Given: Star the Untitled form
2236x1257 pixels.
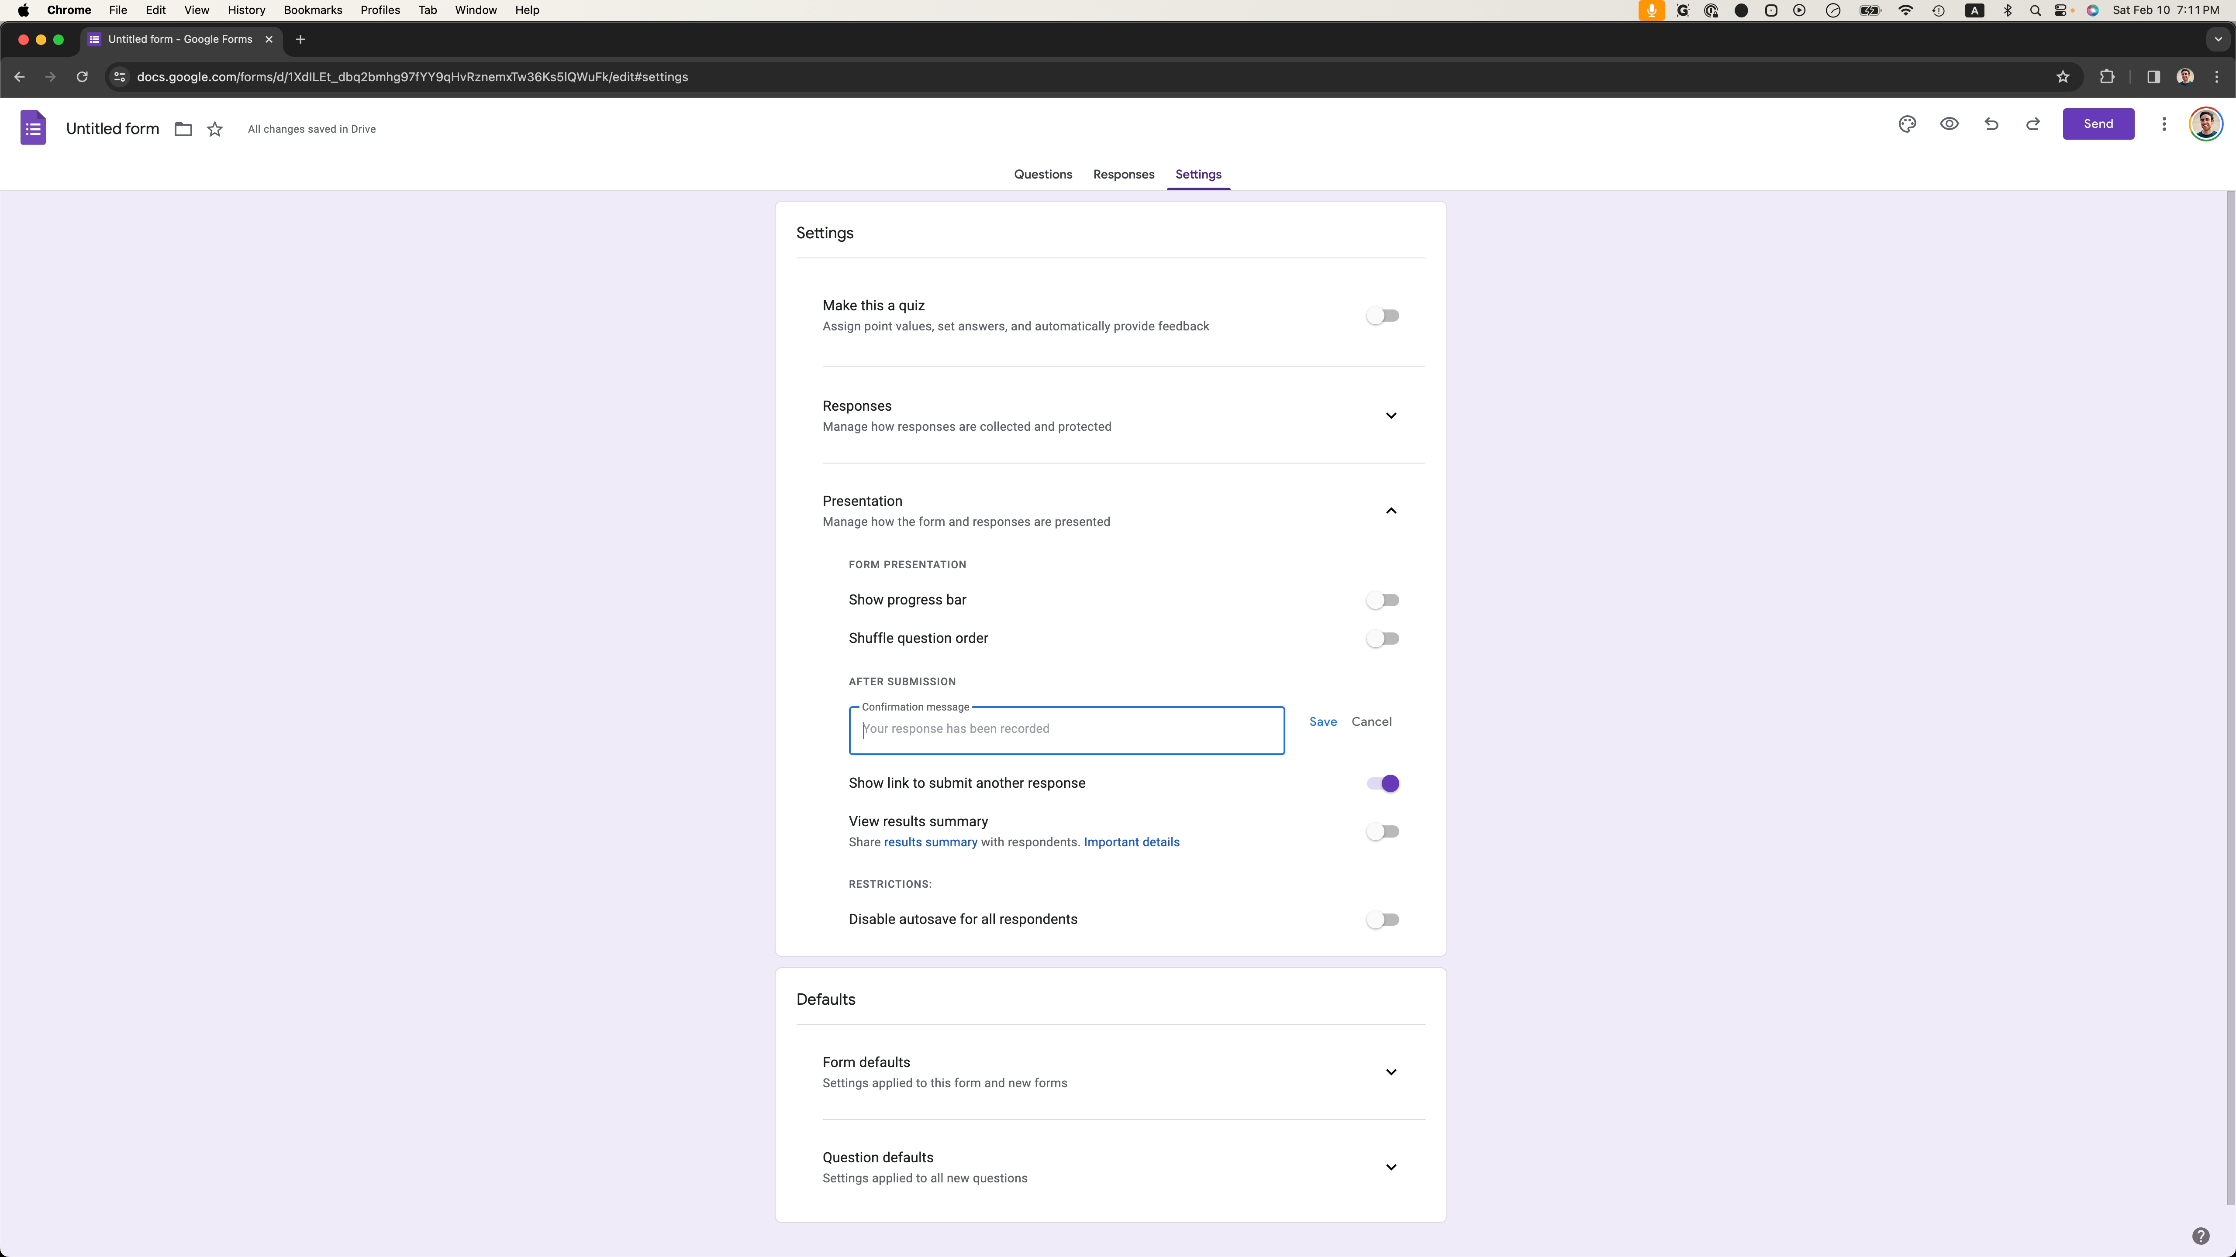Looking at the screenshot, I should click(x=215, y=129).
